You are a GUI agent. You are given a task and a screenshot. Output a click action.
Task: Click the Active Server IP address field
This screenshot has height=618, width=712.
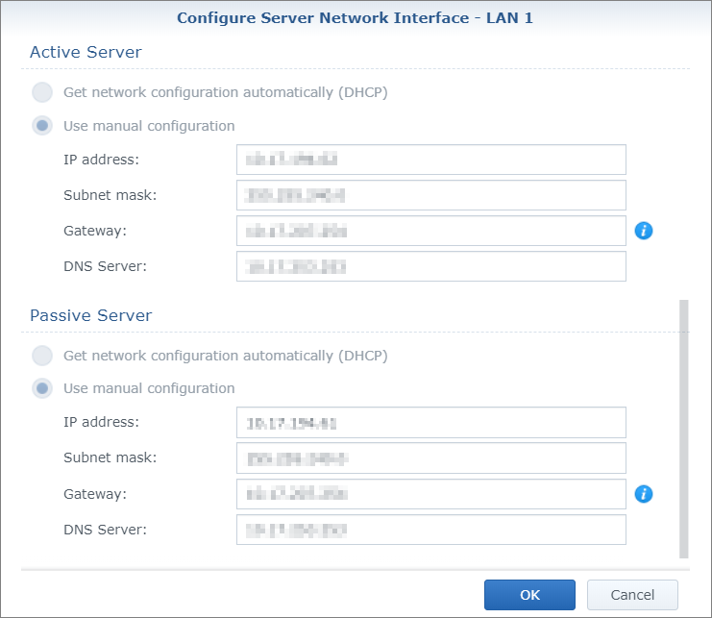click(430, 160)
